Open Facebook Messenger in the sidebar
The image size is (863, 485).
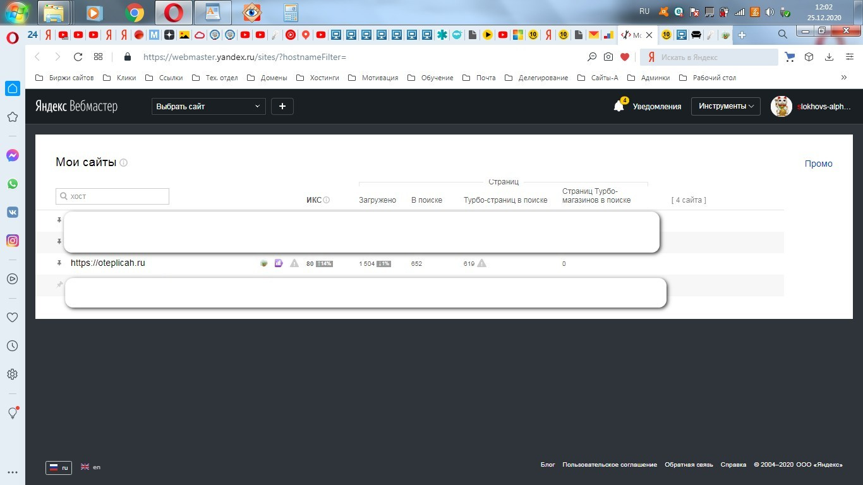pyautogui.click(x=13, y=155)
